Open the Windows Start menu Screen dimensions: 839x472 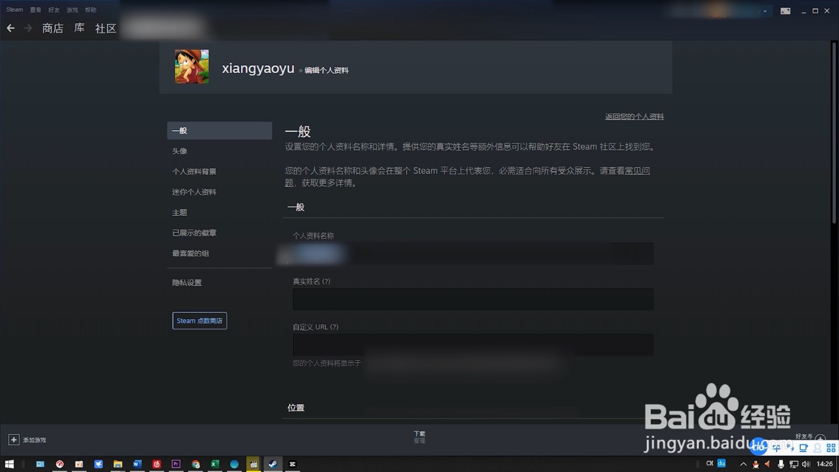point(9,464)
